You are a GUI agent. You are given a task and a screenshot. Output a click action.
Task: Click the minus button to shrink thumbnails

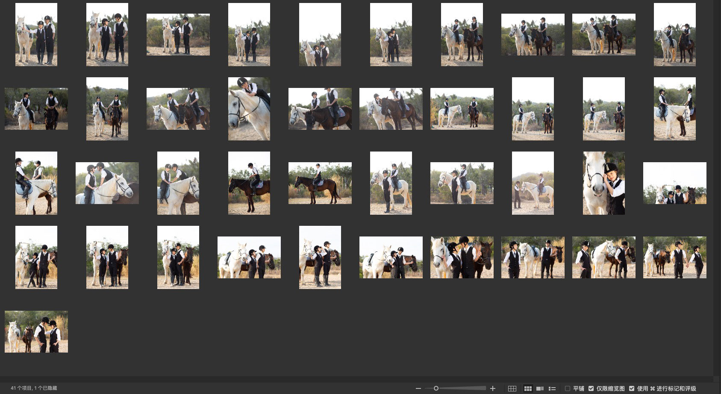pos(418,388)
